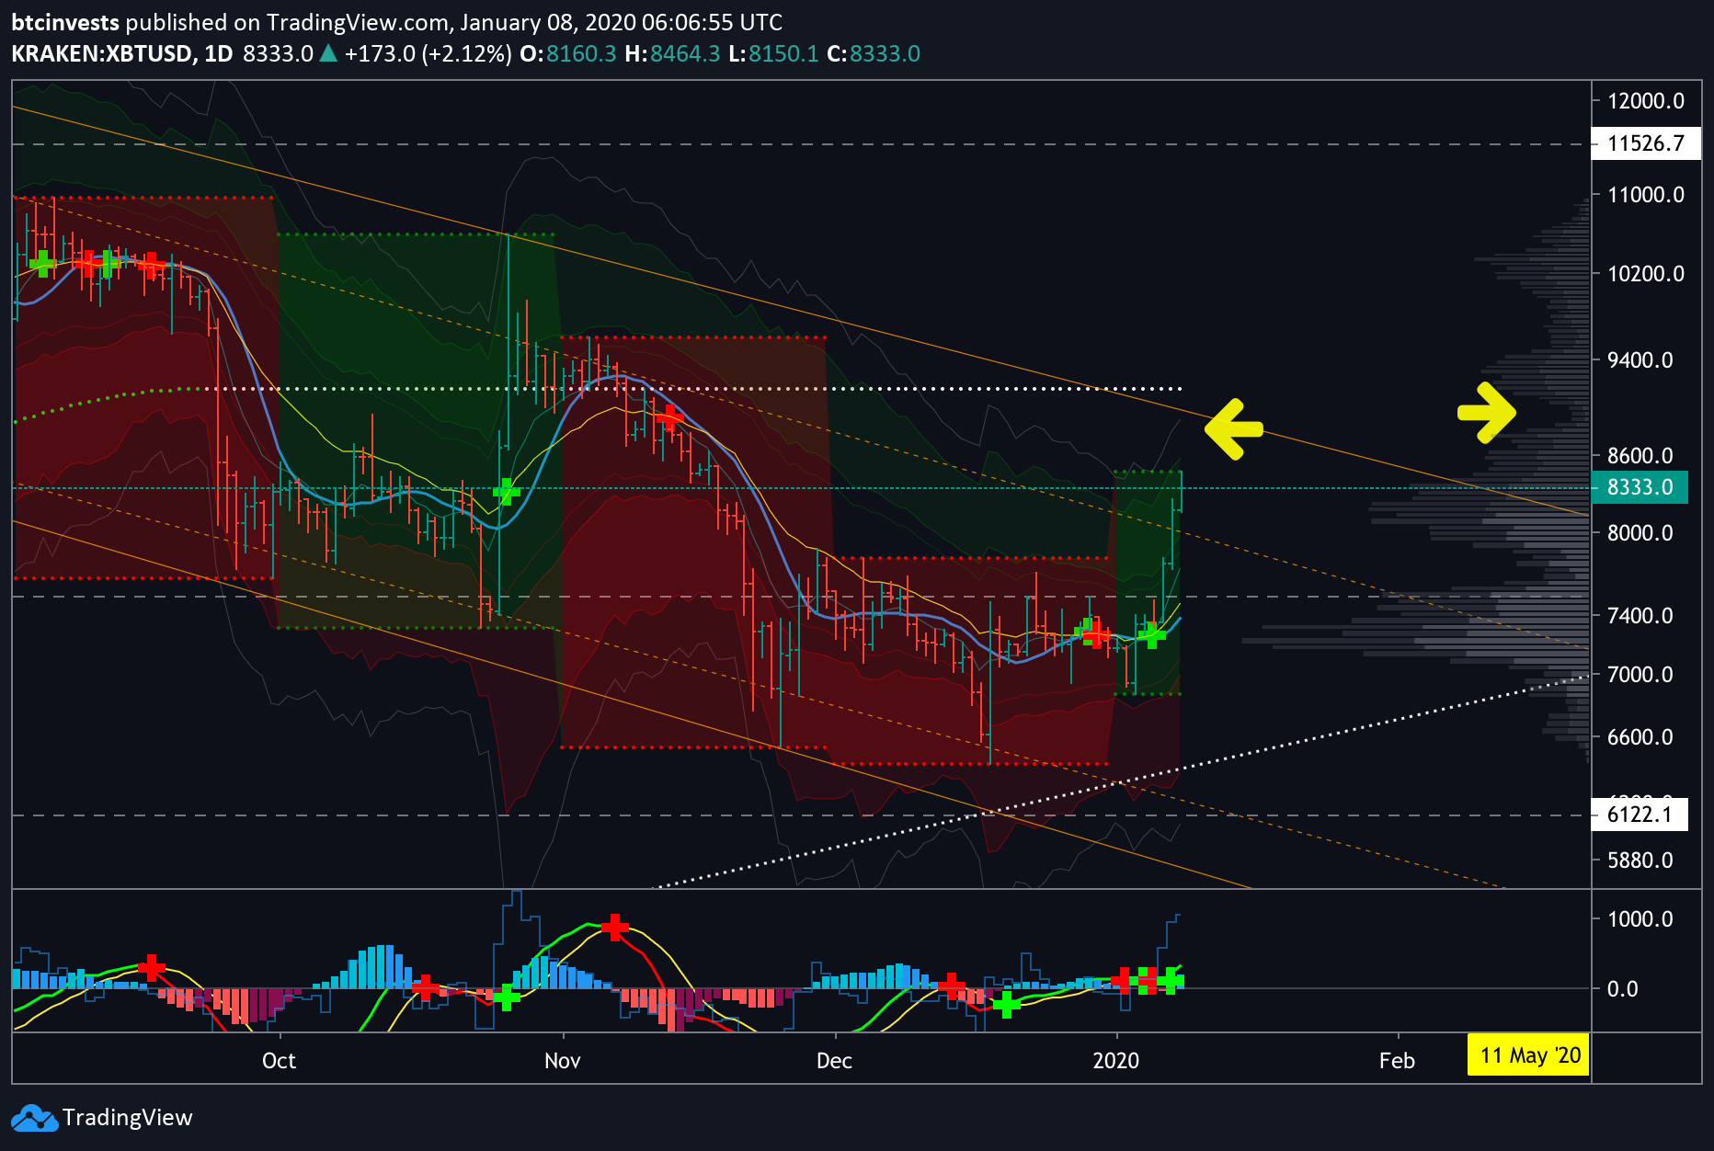Click the Nov label on time axis

pyautogui.click(x=562, y=1061)
